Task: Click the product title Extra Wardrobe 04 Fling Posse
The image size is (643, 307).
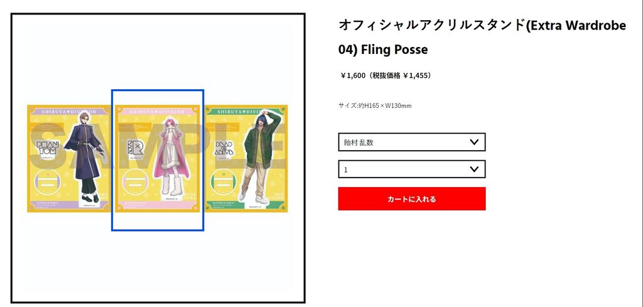Action: pos(482,37)
